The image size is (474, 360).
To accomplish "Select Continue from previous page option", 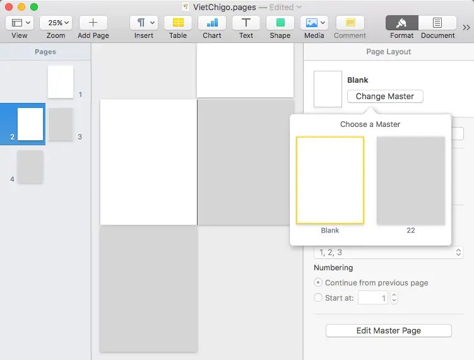I will 319,283.
